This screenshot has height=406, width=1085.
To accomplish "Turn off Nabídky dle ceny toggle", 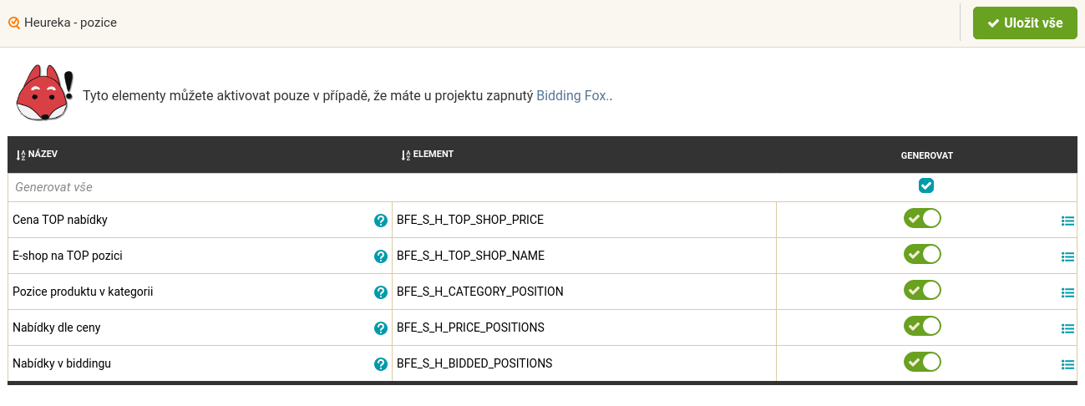I will pyautogui.click(x=922, y=326).
